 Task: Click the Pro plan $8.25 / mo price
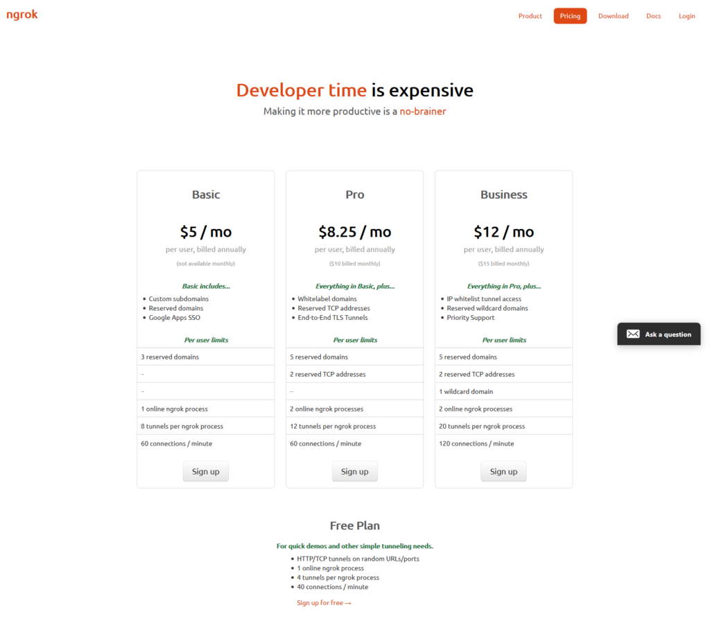pyautogui.click(x=354, y=232)
